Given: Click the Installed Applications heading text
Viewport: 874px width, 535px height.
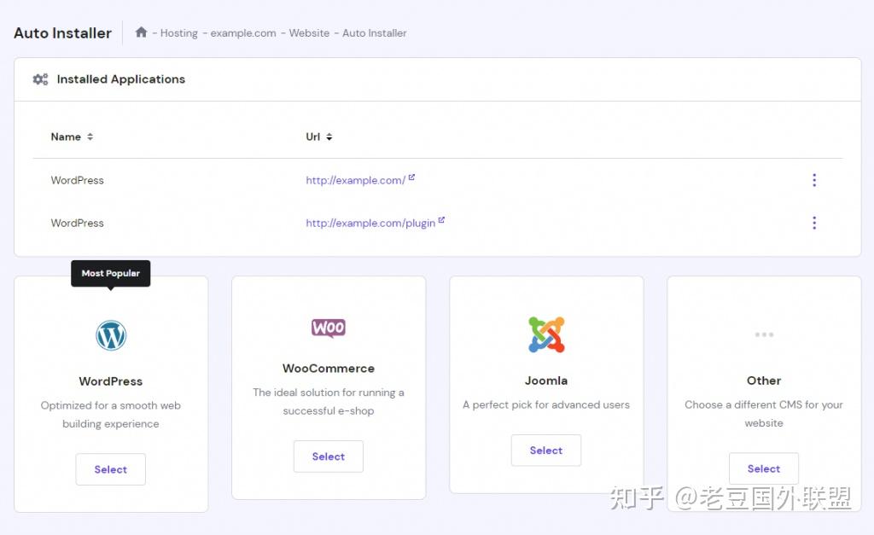Looking at the screenshot, I should tap(121, 79).
